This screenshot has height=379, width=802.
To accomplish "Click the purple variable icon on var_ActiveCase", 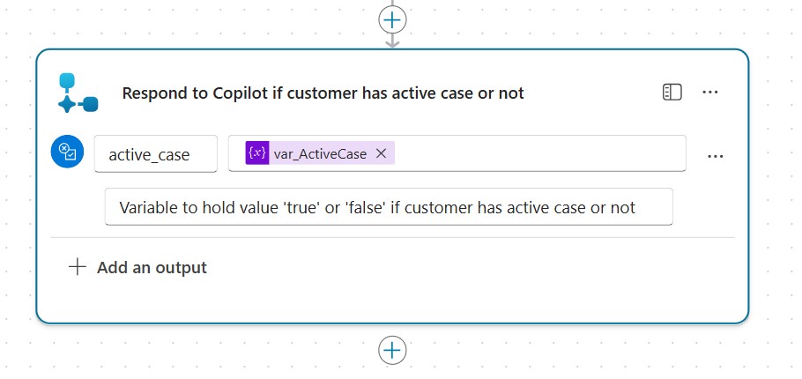I will tap(256, 153).
